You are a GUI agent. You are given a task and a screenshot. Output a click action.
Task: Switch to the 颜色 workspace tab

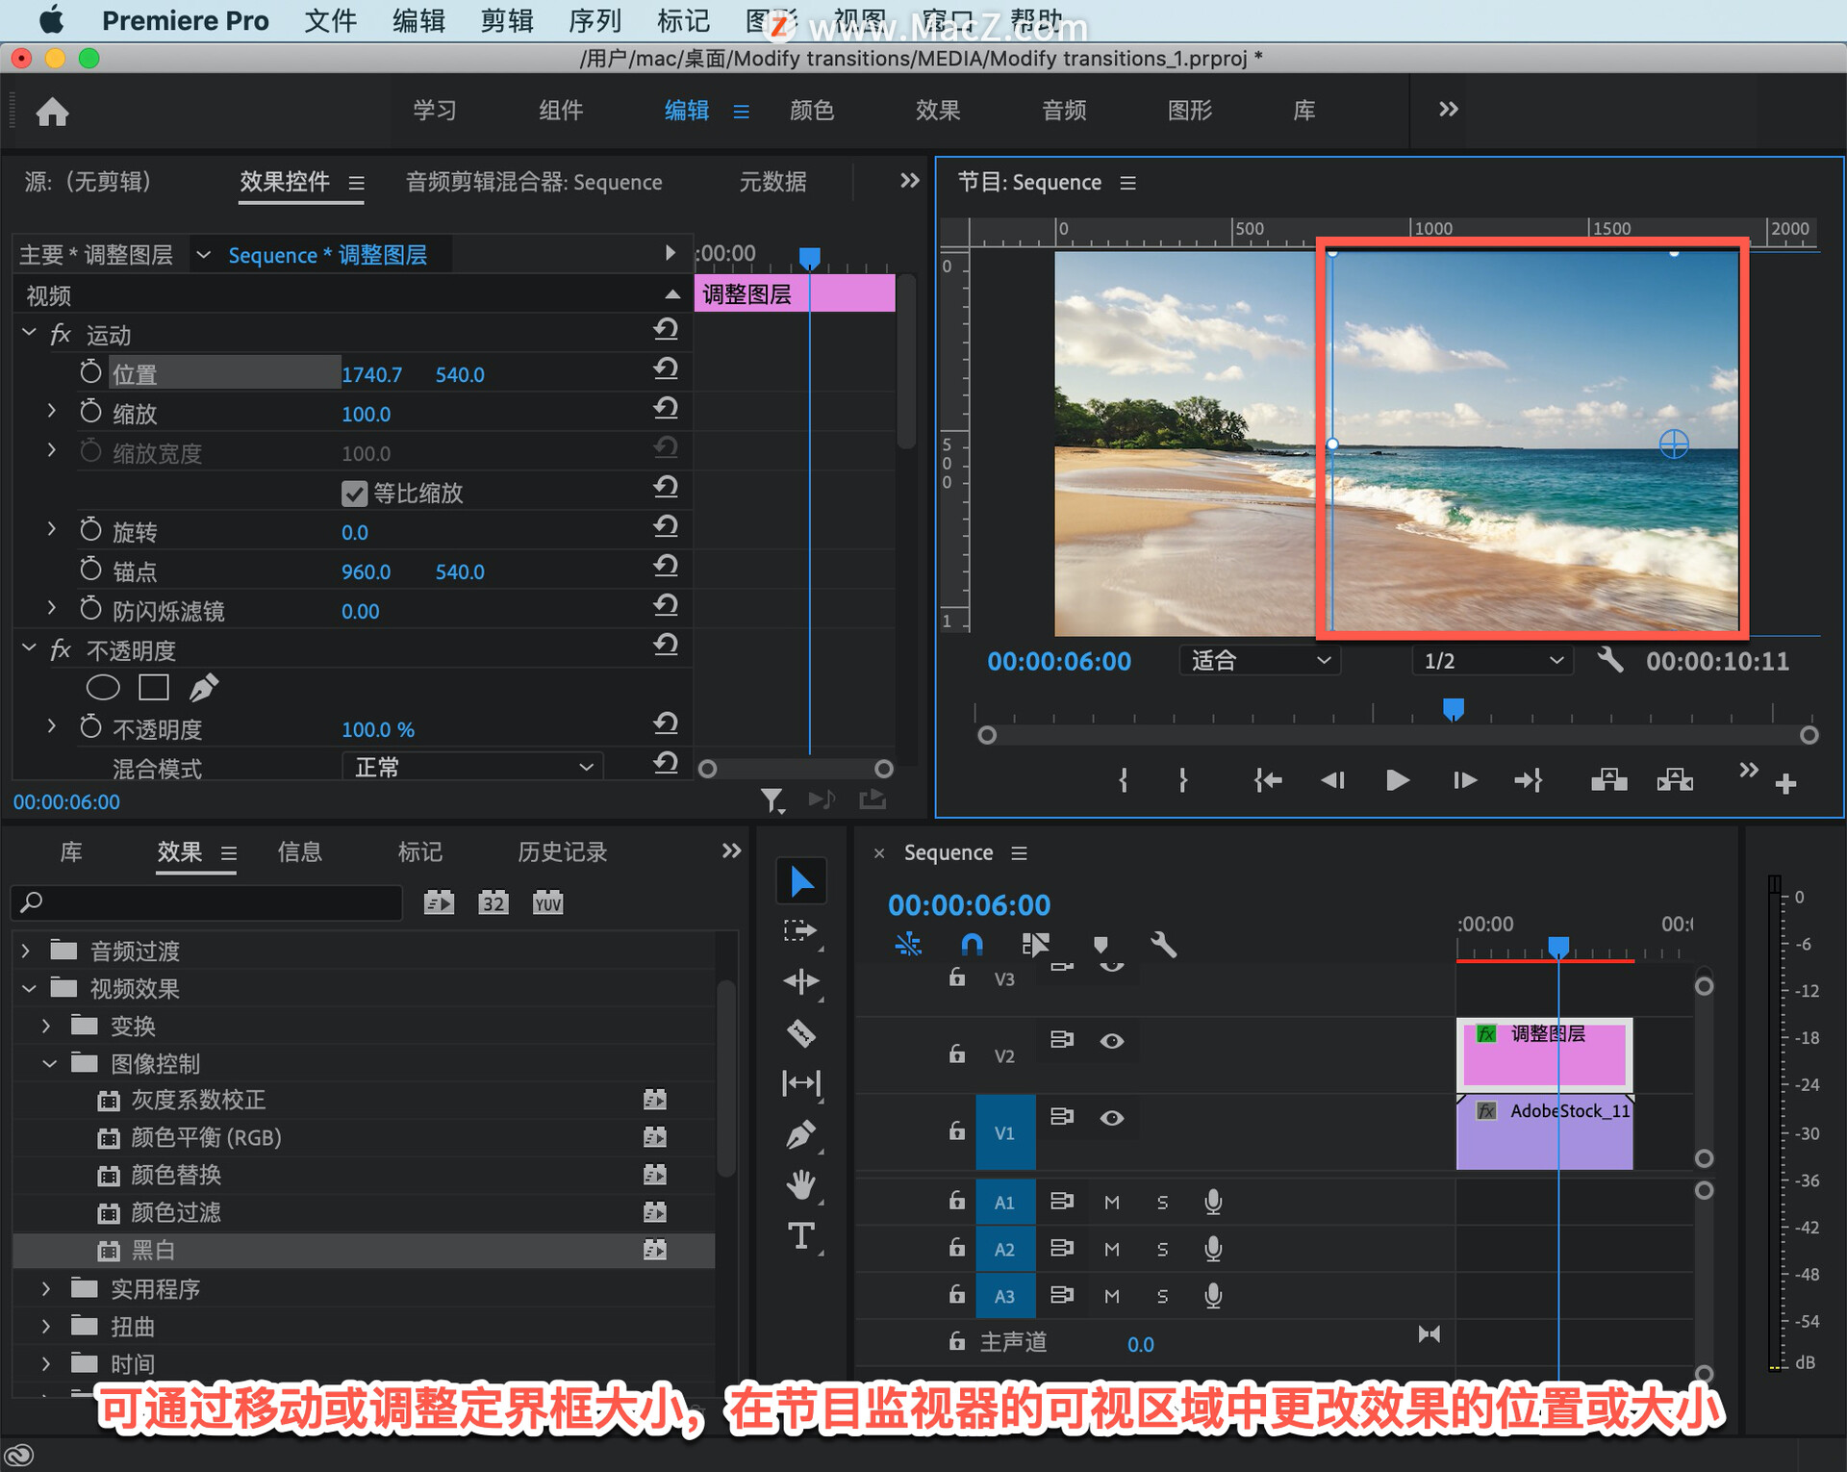pos(811,111)
